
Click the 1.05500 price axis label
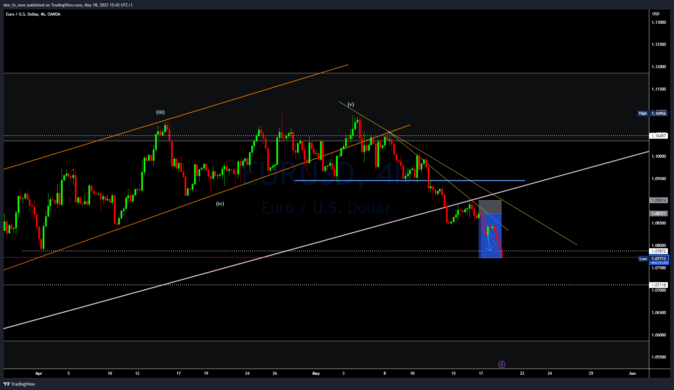(659, 357)
